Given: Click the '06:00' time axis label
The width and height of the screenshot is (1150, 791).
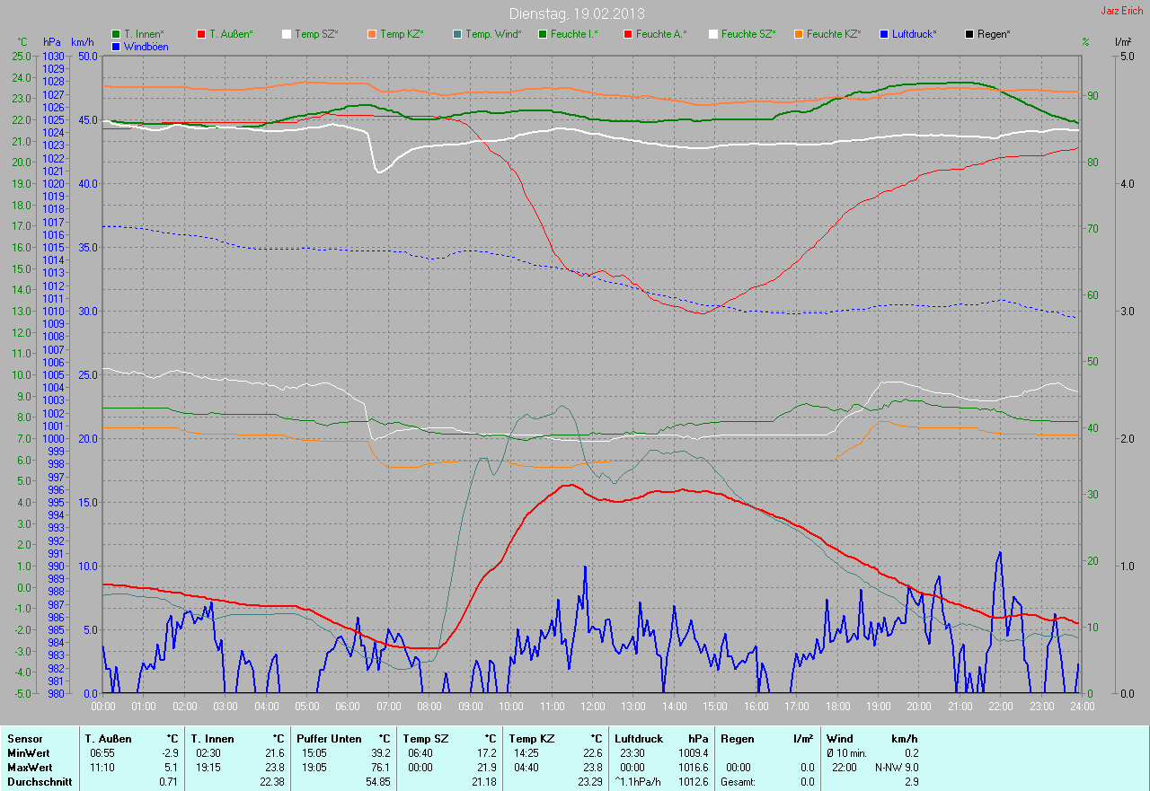Looking at the screenshot, I should (348, 707).
